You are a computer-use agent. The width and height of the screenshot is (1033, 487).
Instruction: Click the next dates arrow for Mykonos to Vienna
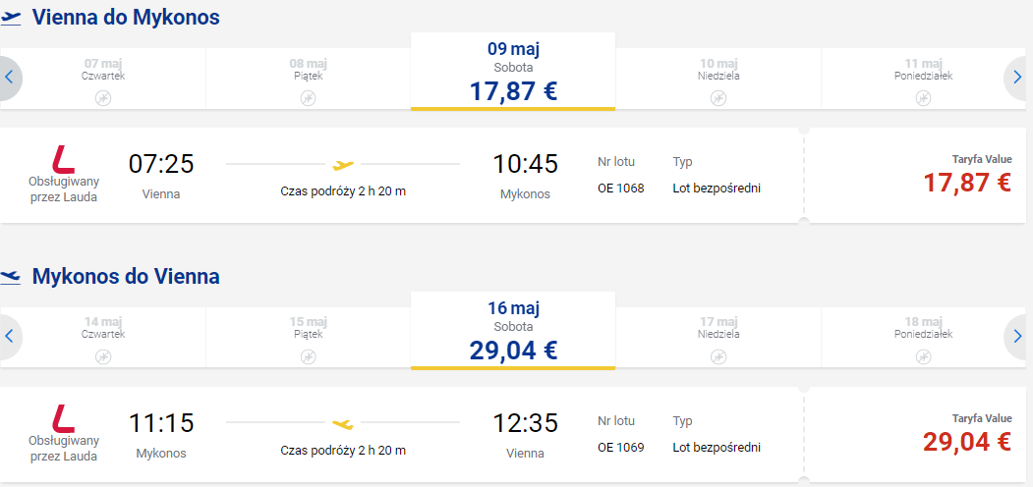pos(1018,337)
